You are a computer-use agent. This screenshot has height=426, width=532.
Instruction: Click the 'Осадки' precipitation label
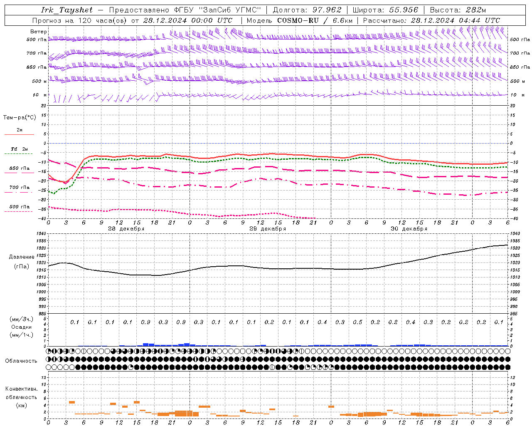point(22,327)
